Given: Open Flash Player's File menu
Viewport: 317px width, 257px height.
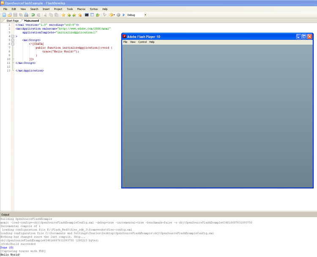Looking at the screenshot, I should point(126,42).
